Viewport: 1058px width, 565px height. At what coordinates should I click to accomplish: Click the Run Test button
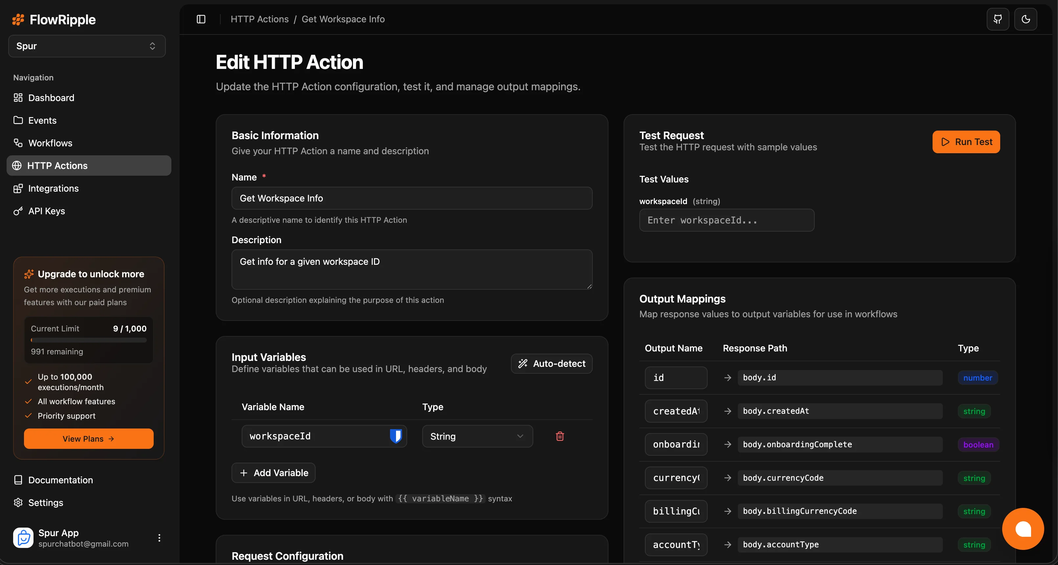tap(966, 141)
